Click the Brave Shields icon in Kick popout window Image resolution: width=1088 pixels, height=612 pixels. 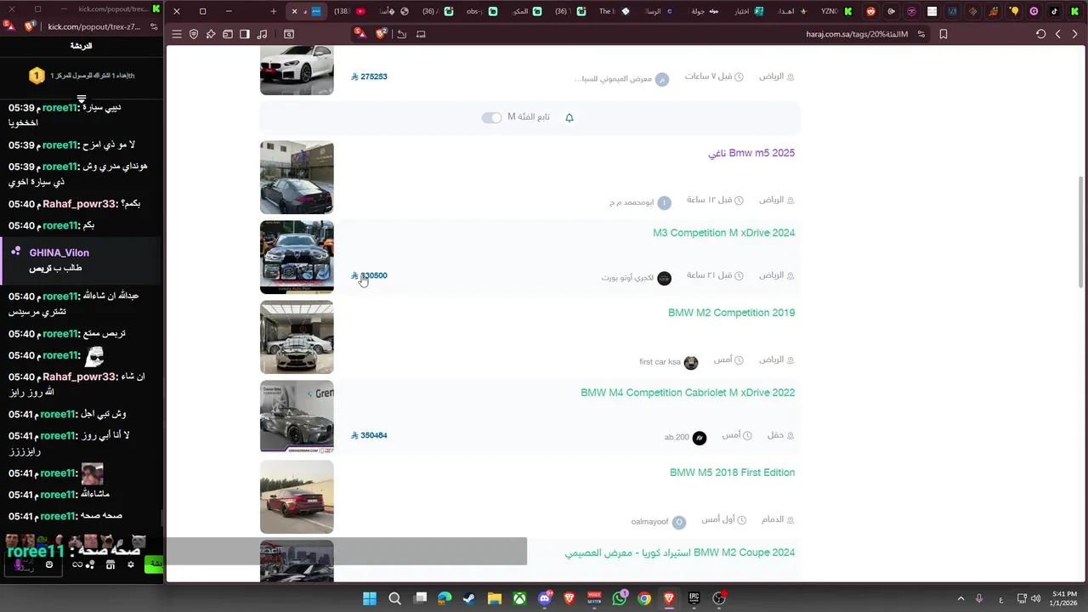31,26
